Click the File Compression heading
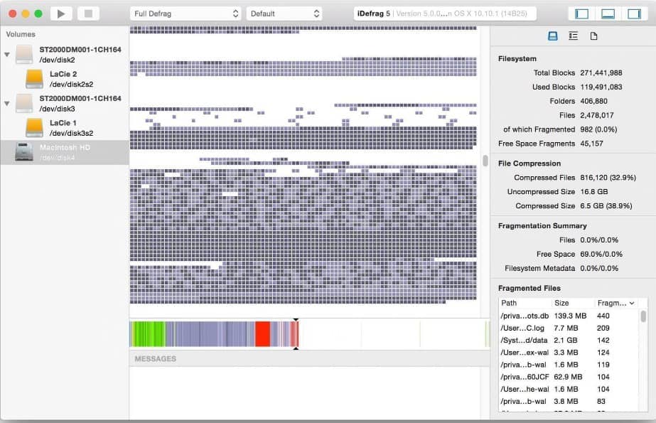This screenshot has height=423, width=656. (x=529, y=164)
